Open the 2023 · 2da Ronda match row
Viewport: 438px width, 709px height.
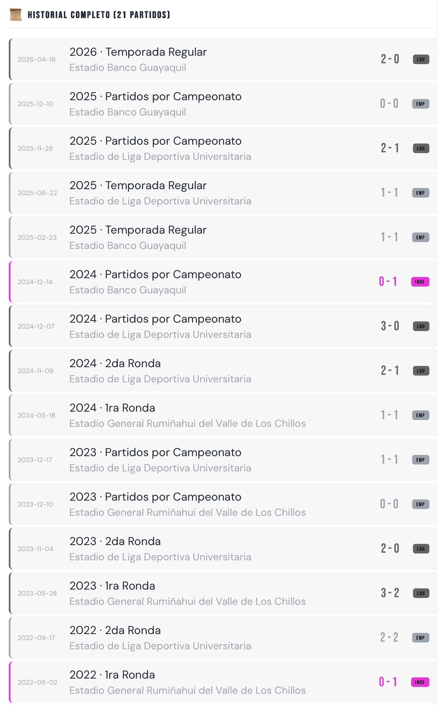(x=223, y=549)
